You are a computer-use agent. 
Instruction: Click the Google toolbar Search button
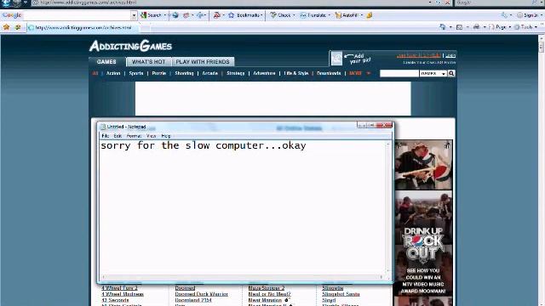pyautogui.click(x=152, y=15)
